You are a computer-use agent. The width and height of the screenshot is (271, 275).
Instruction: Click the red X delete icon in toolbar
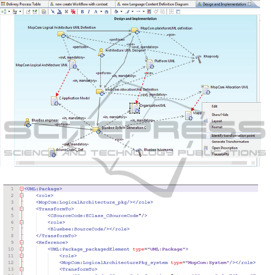(73, 12)
